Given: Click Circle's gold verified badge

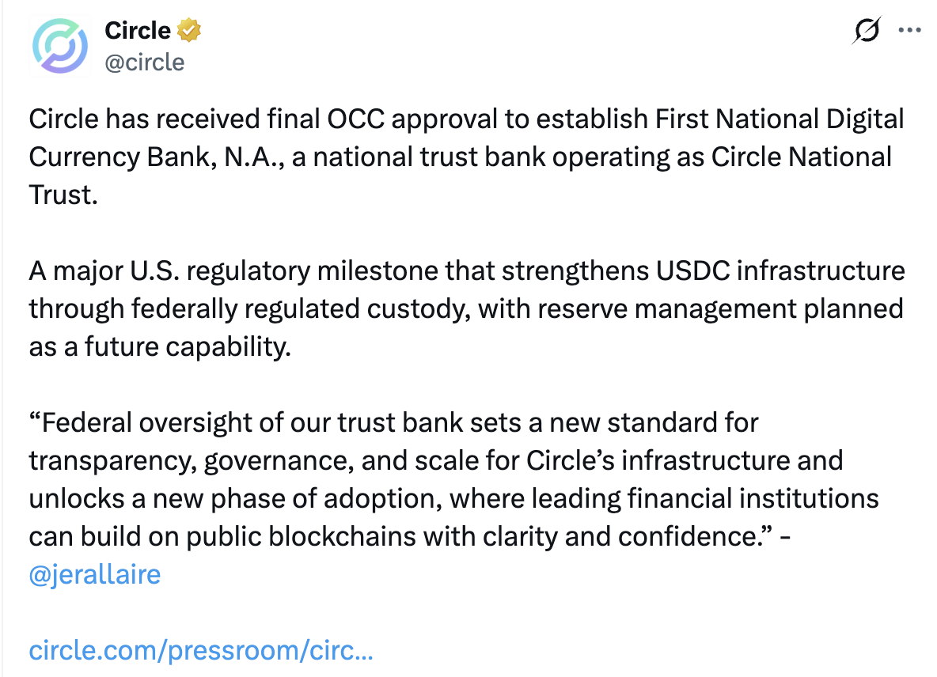Looking at the screenshot, I should coord(189,30).
